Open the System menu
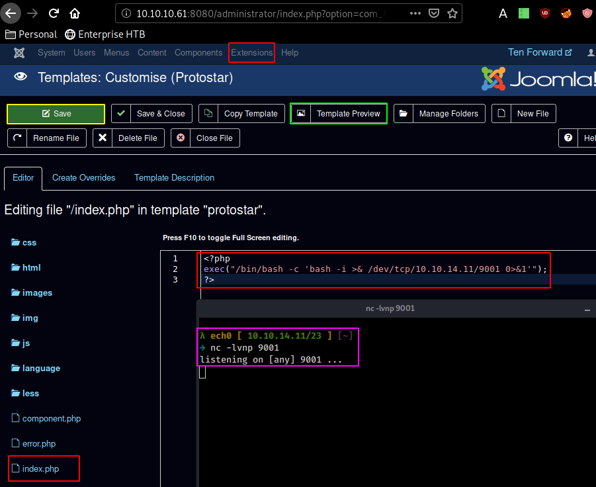 click(x=52, y=53)
